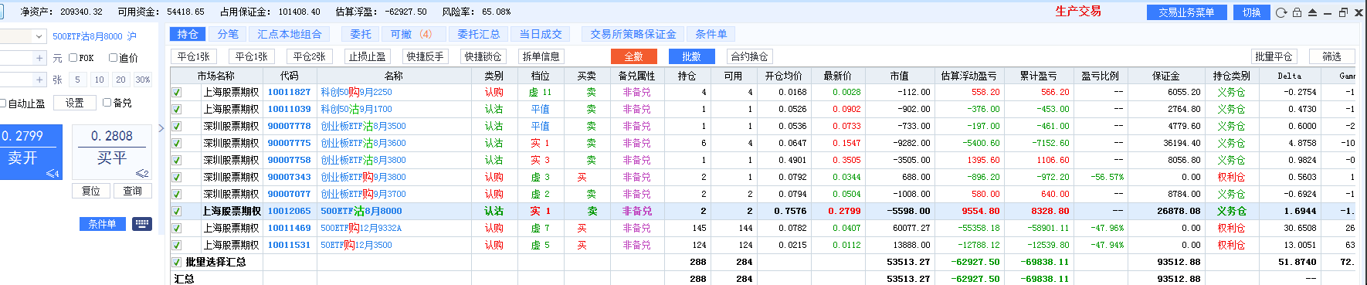The image size is (1367, 285).
Task: Enable the FOK checkbox
Action: click(x=73, y=58)
